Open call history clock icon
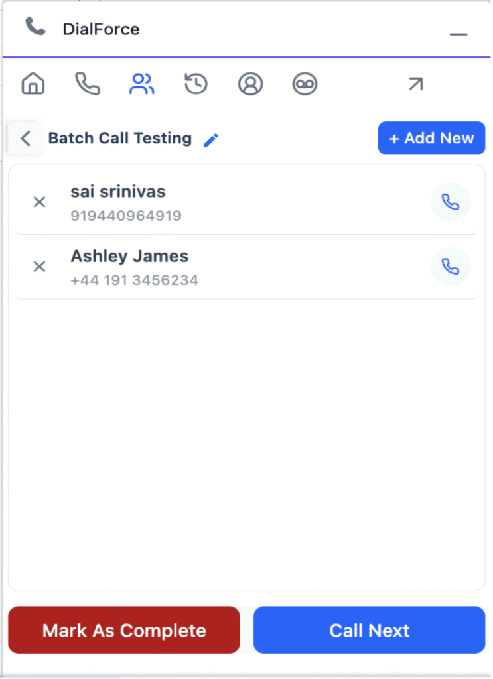 196,84
